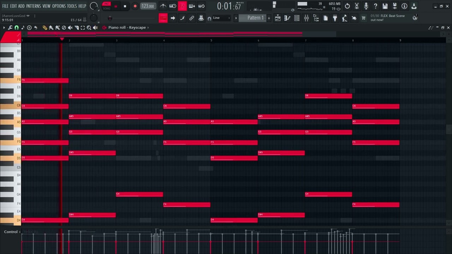Open the Piano roll - Keyscape target selector
Viewport: 452px width, 254px height.
click(127, 28)
